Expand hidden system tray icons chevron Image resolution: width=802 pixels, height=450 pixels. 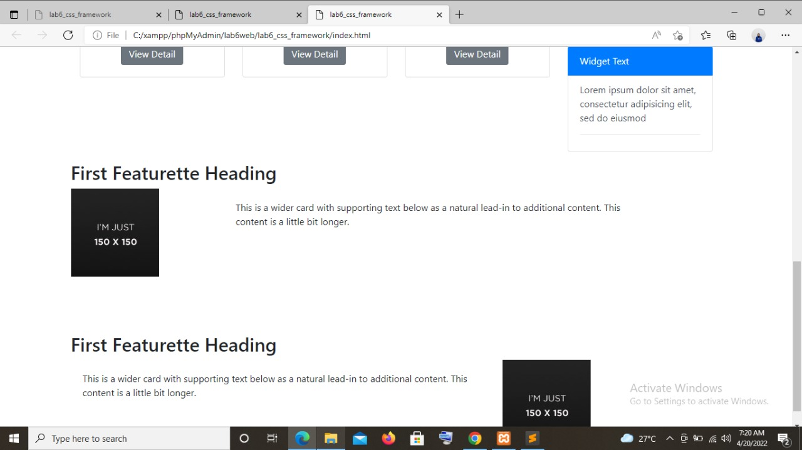pos(670,438)
